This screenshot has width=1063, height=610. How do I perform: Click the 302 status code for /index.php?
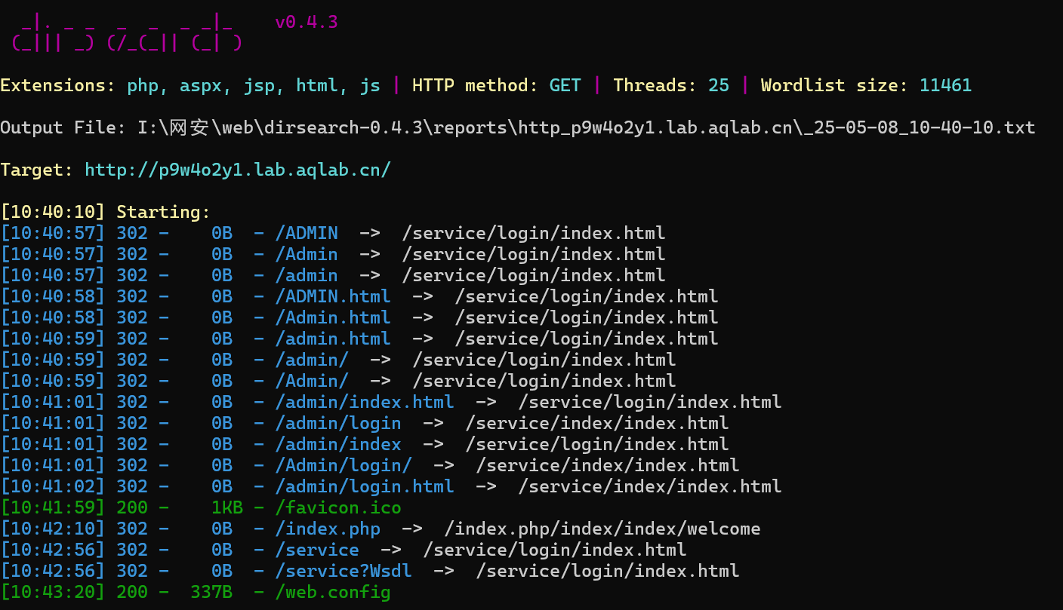(132, 529)
